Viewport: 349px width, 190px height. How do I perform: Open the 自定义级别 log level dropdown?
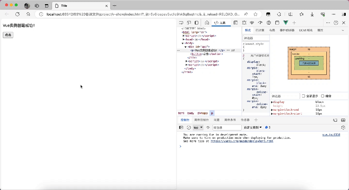(253, 127)
